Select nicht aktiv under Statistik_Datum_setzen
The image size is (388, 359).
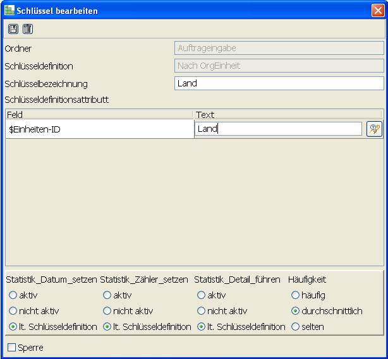(x=13, y=311)
